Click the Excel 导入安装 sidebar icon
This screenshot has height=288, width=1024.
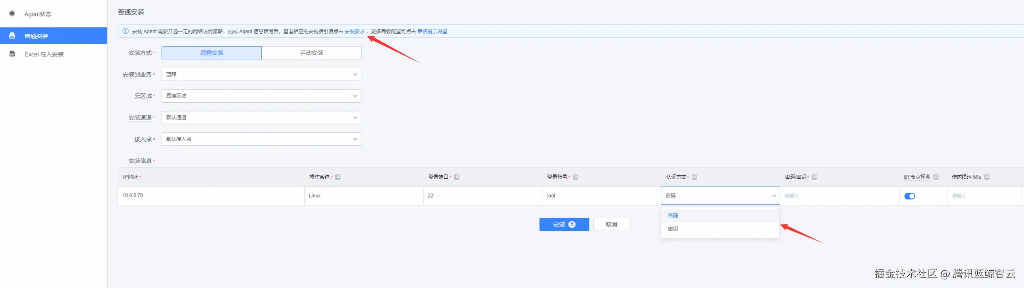coord(12,54)
